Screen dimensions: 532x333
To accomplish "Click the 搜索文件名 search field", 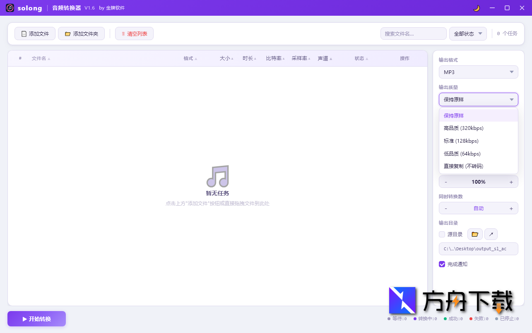I will tap(413, 34).
